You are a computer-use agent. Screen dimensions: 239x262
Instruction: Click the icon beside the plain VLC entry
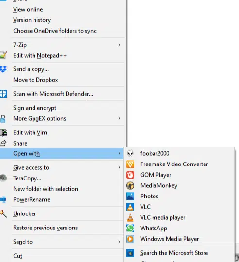(x=130, y=207)
